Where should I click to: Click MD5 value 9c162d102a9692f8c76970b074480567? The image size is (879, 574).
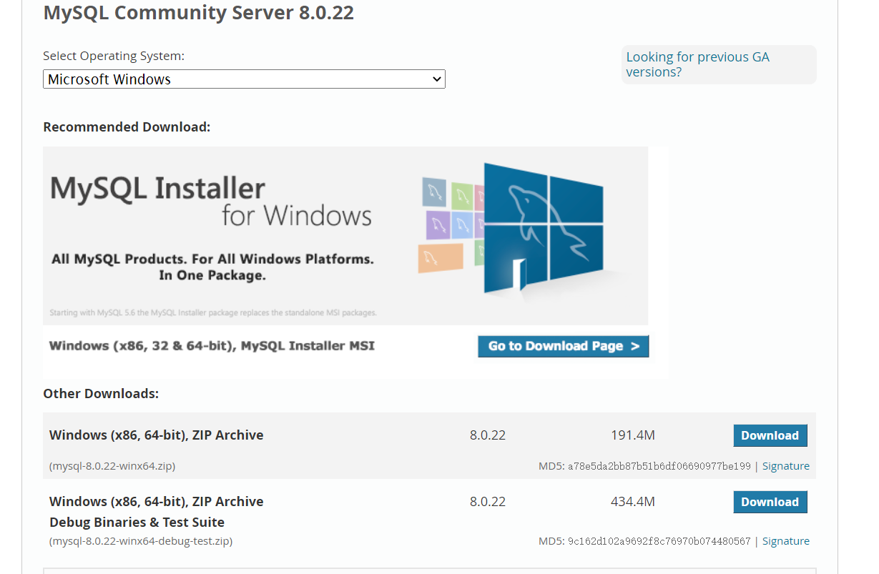[x=659, y=541]
